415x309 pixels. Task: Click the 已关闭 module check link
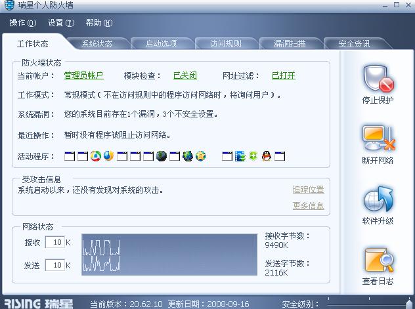185,75
